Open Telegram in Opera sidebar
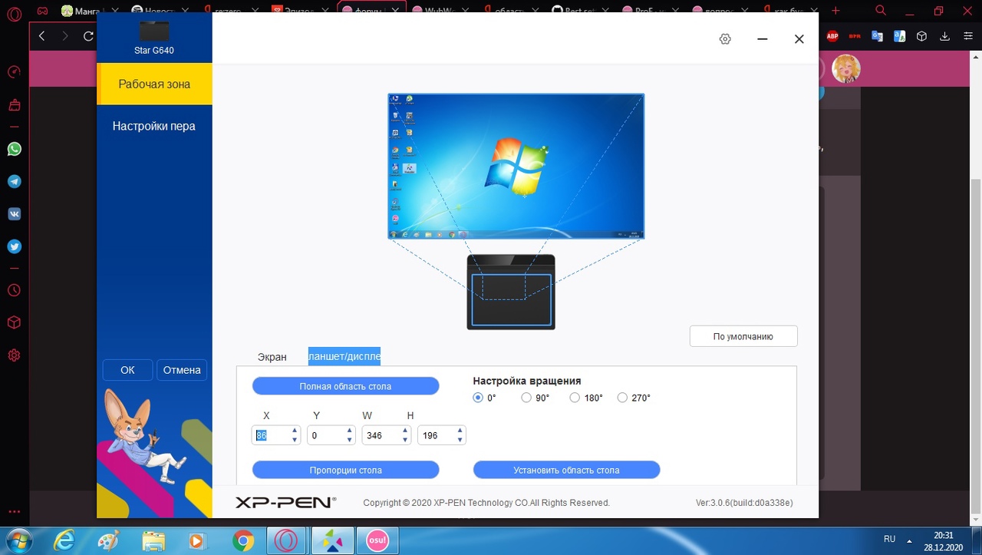 tap(14, 181)
